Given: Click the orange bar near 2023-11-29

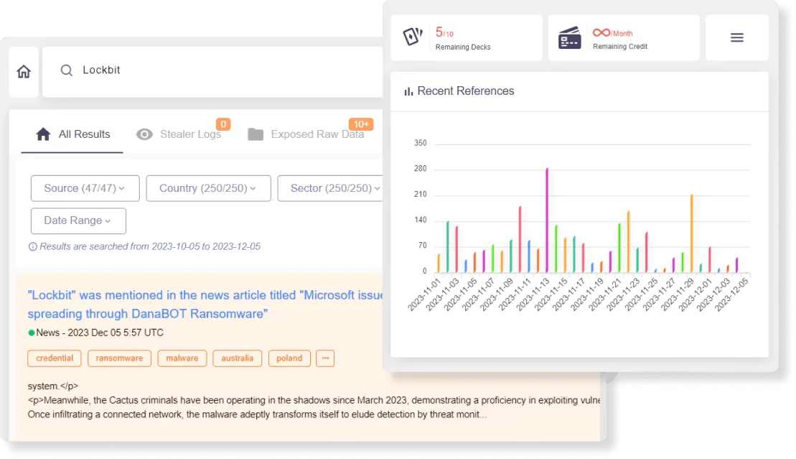Looking at the screenshot, I should coord(691,233).
